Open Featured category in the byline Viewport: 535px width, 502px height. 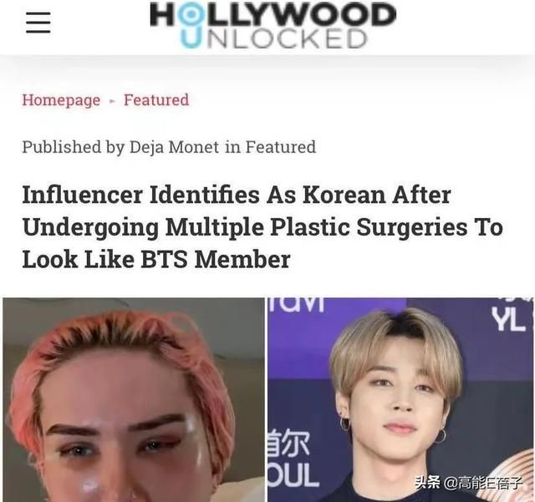tap(281, 147)
